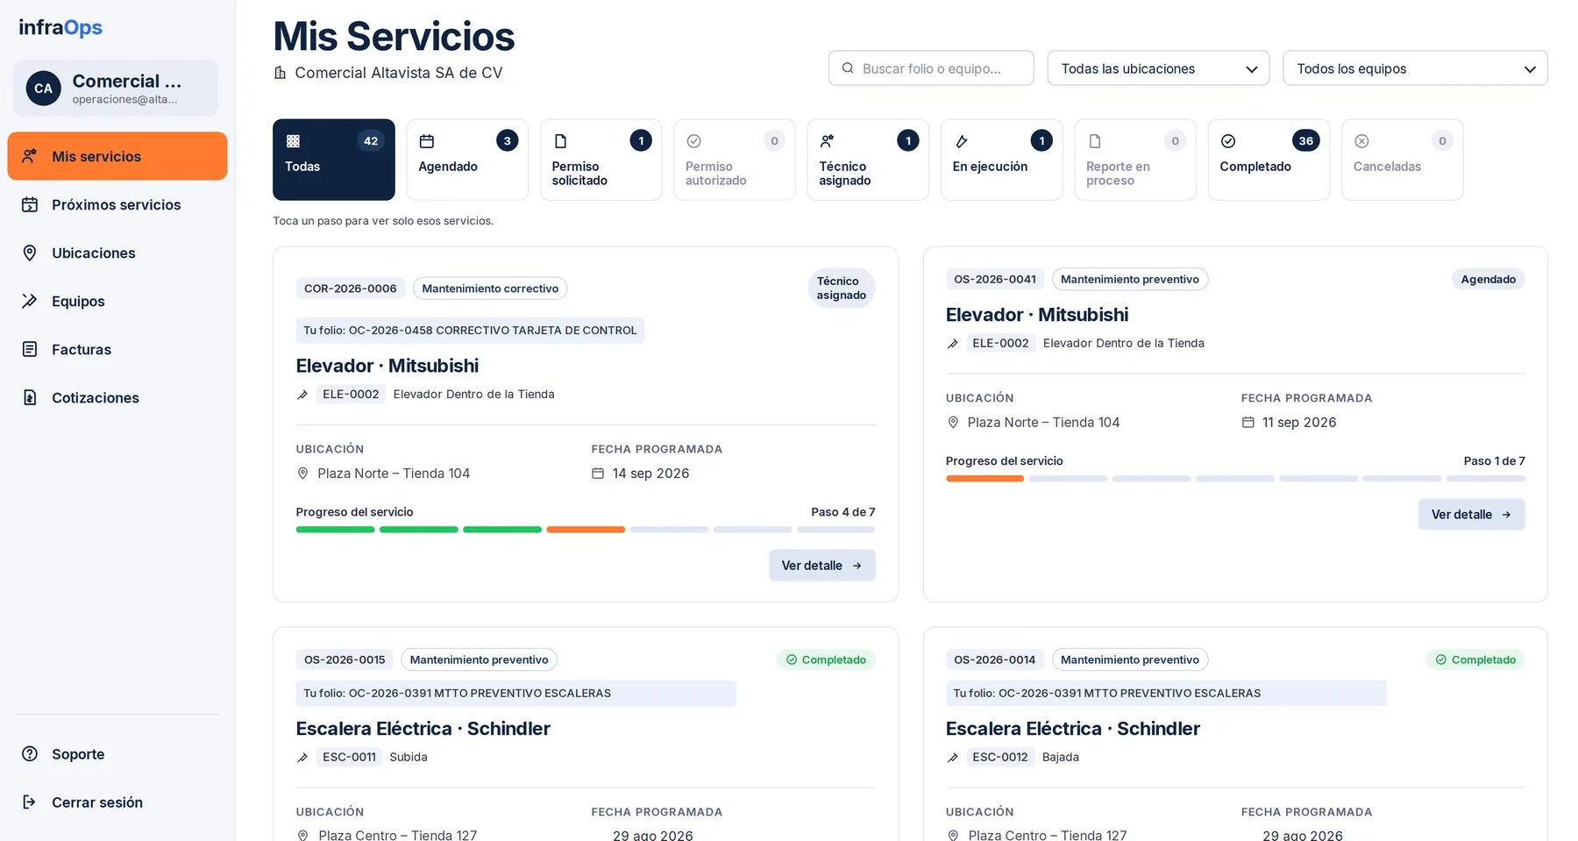Click the Paso 1 de 7 progress bar
Screen dimensions: 1578x841
pos(1235,479)
